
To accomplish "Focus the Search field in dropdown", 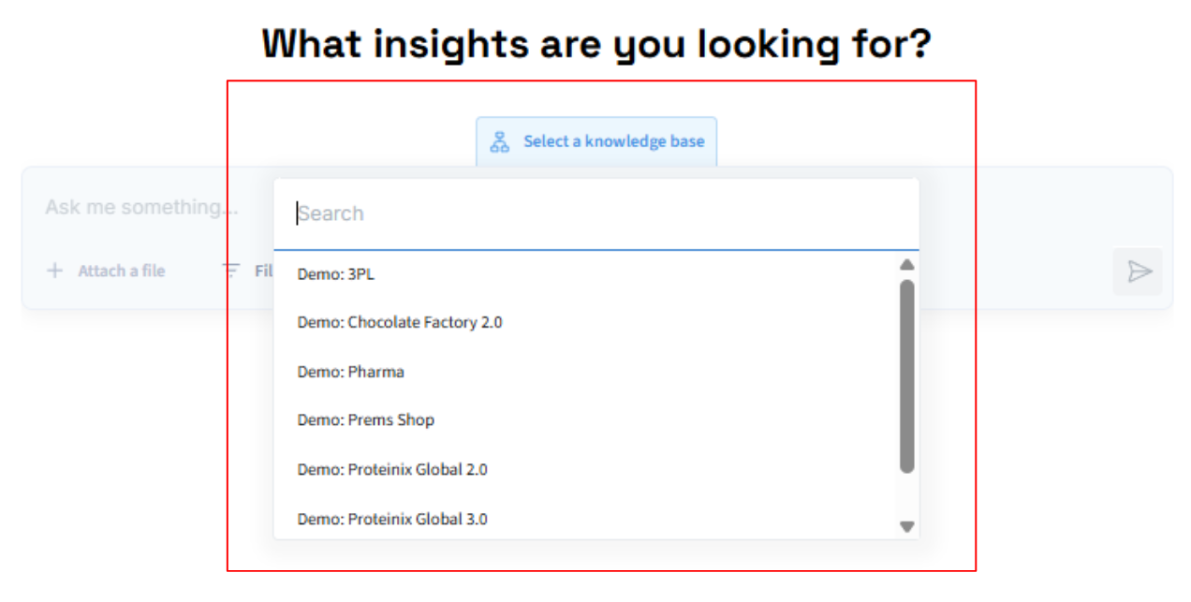I will [595, 213].
